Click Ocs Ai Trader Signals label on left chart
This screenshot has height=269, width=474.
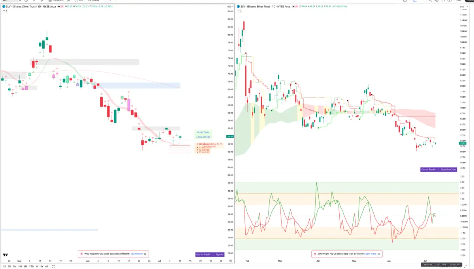pyautogui.click(x=210, y=254)
